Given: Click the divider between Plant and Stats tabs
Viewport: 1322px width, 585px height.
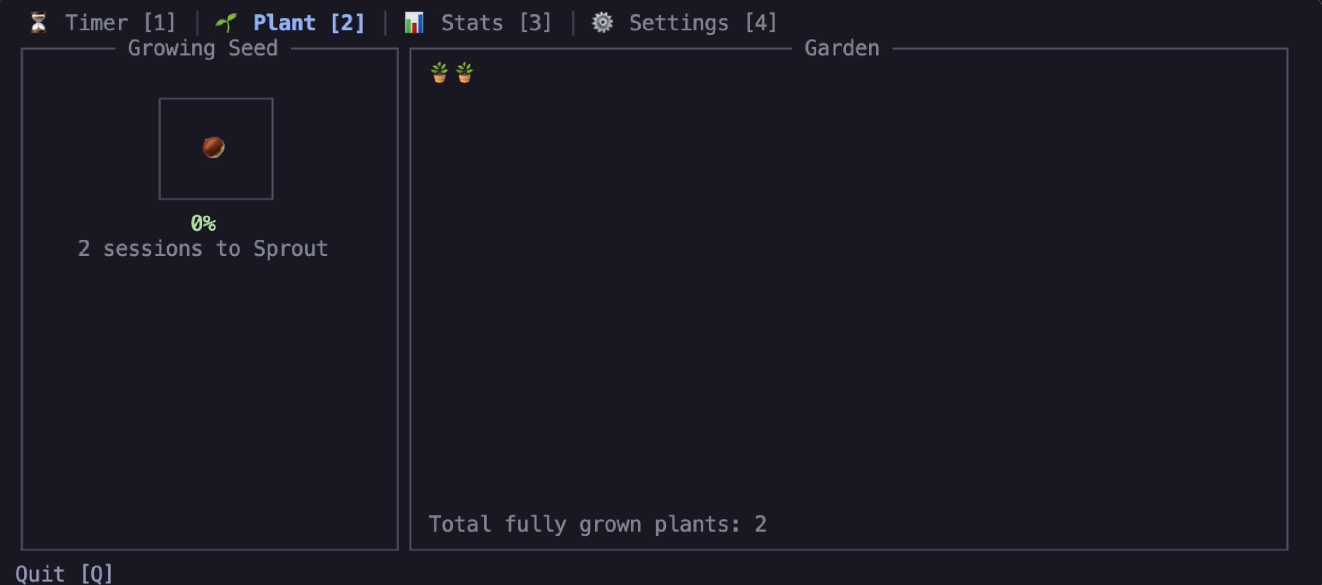Looking at the screenshot, I should (x=385, y=23).
